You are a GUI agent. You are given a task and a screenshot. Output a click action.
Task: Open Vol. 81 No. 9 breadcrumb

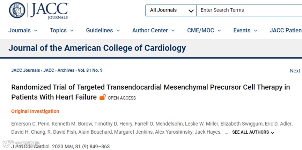coord(90,70)
